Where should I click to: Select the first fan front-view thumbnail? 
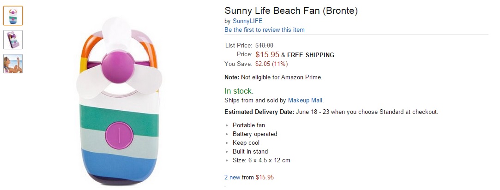[13, 16]
